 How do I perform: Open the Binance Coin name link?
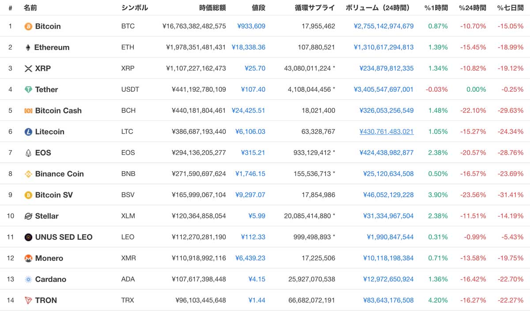pyautogui.click(x=59, y=174)
